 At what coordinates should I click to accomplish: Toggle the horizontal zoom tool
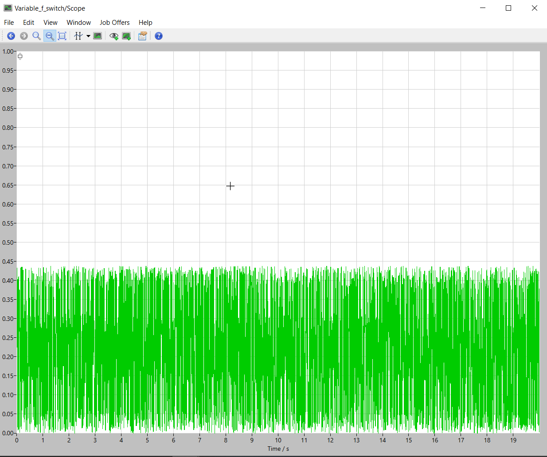50,36
